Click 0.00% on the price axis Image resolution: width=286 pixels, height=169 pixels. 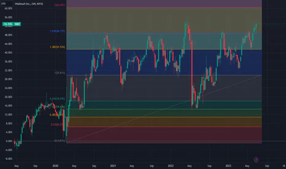(9, 141)
